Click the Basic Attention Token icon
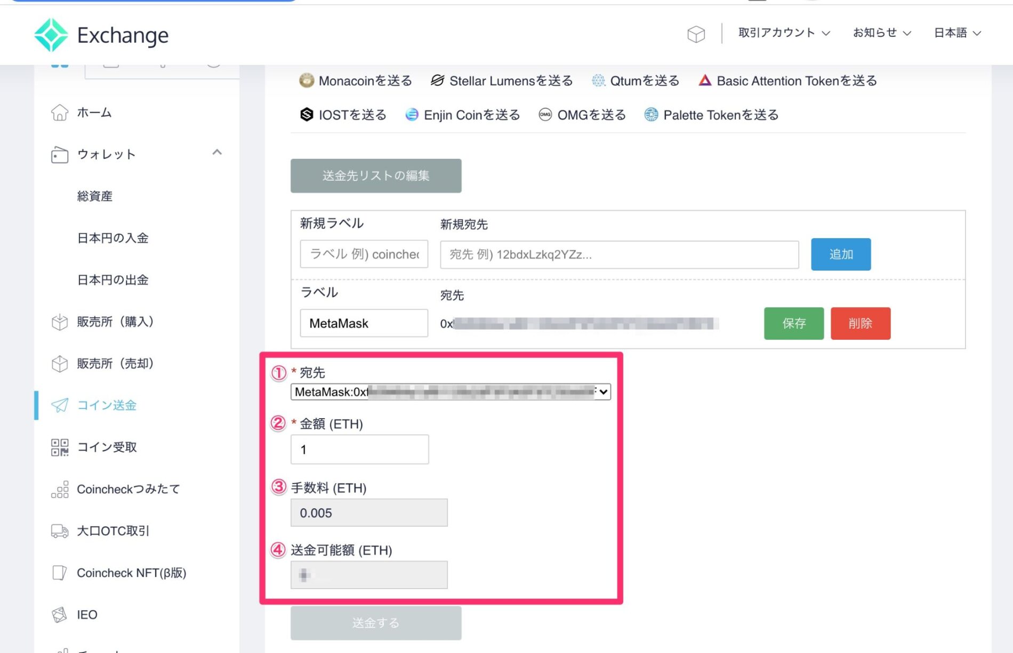1013x653 pixels. (705, 80)
